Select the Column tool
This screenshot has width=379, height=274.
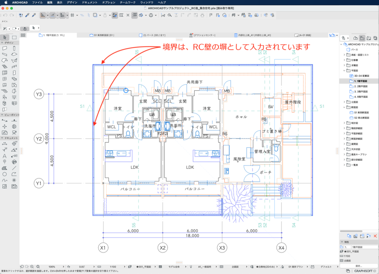click(14, 48)
